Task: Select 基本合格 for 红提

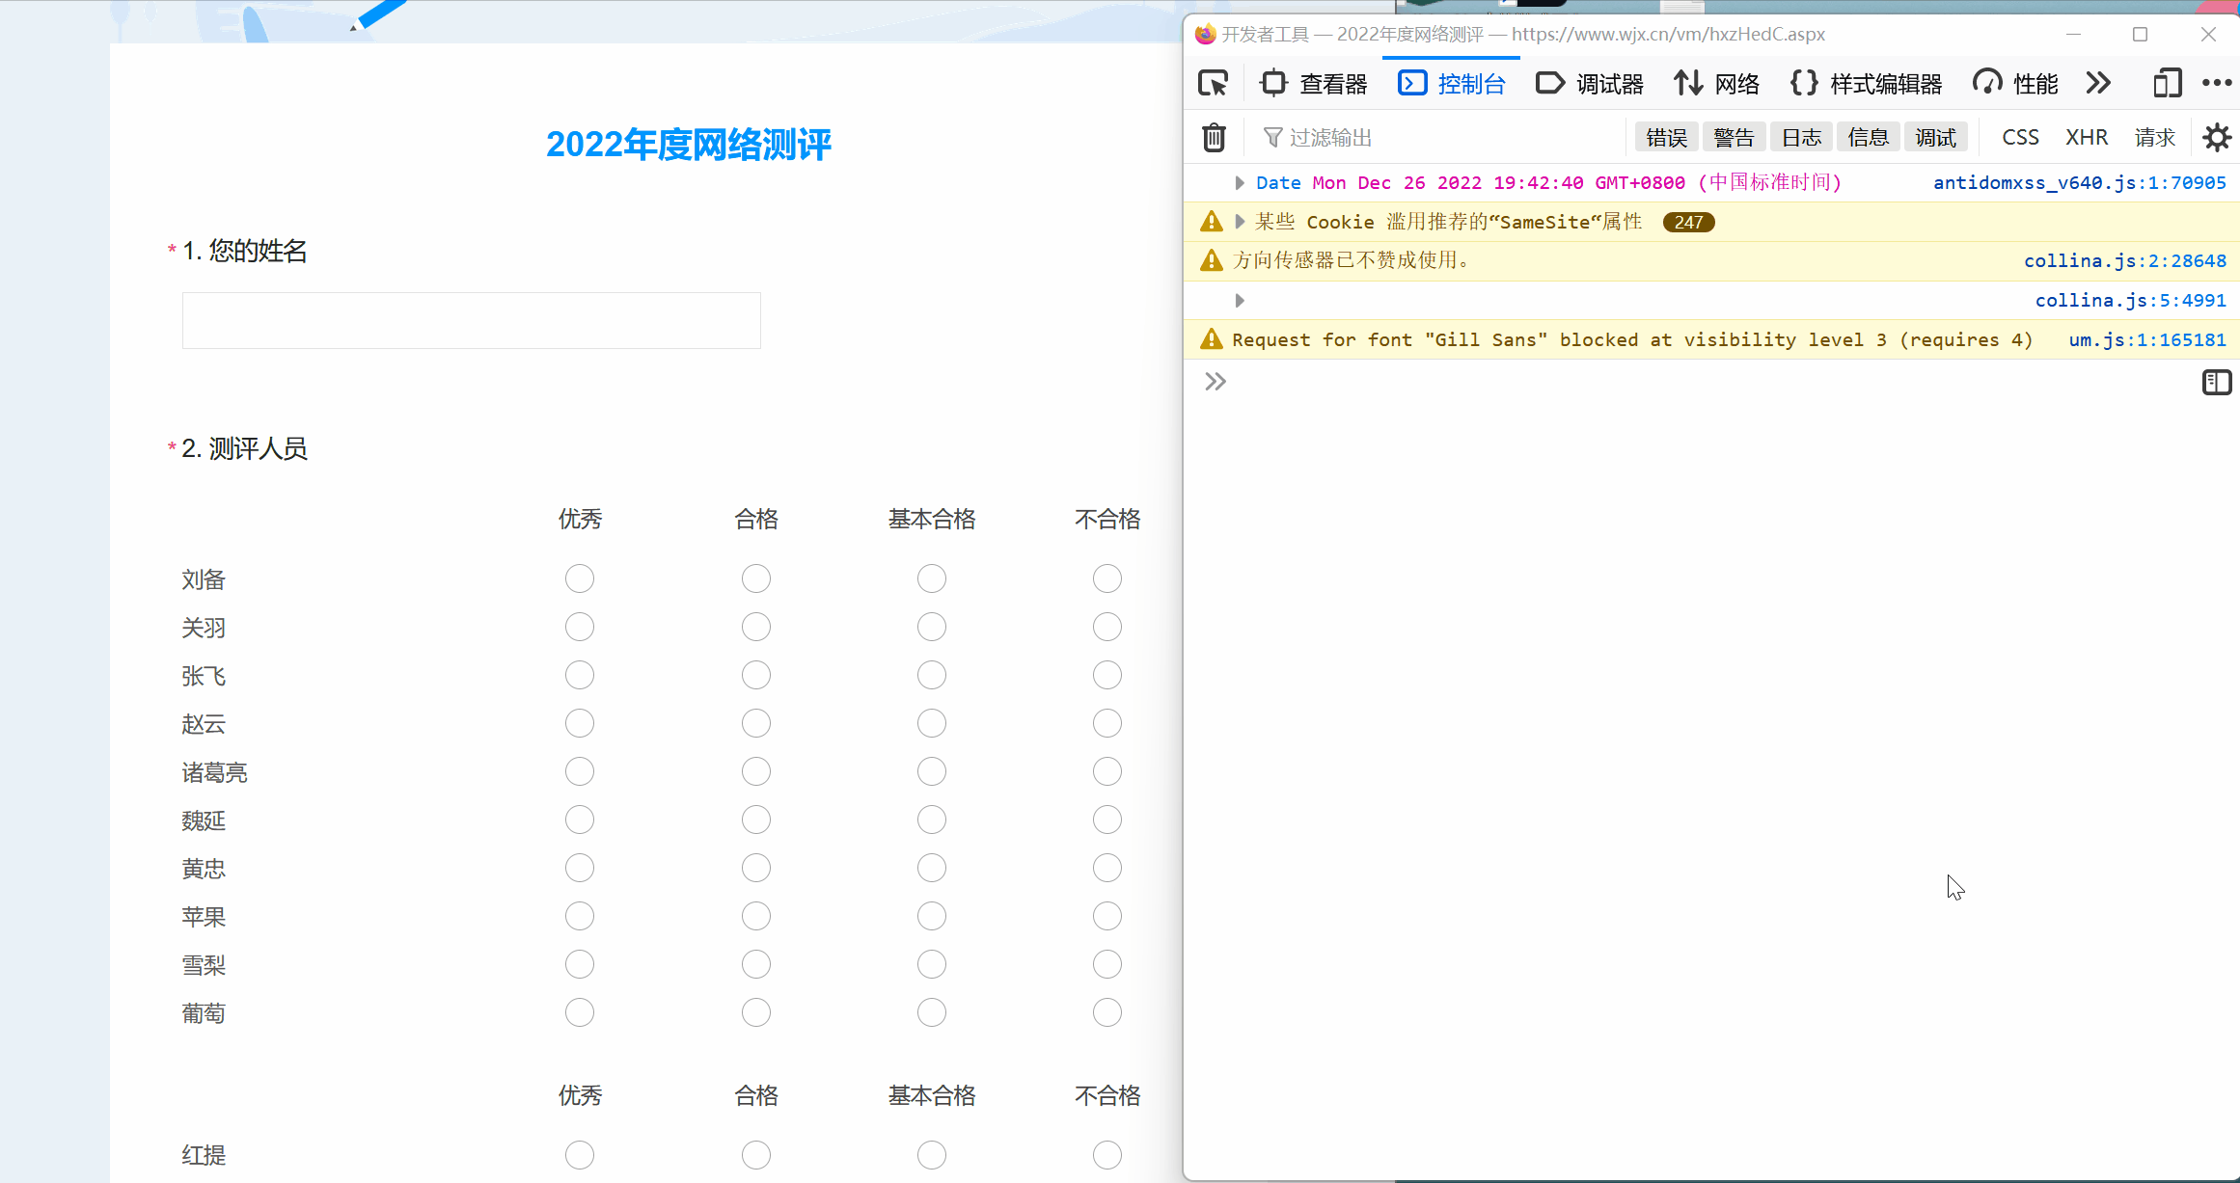Action: (932, 1155)
